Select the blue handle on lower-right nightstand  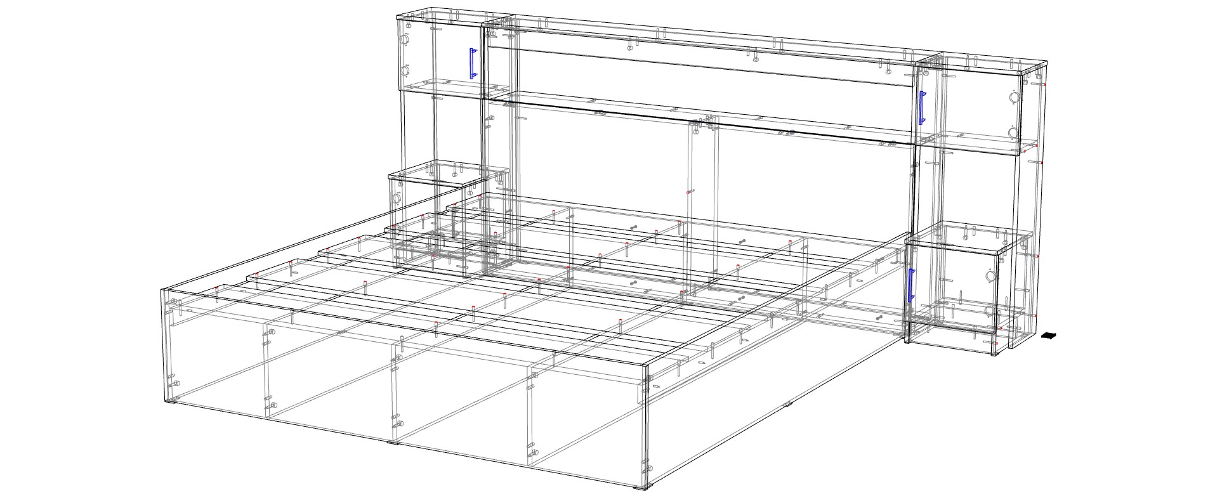(x=912, y=284)
